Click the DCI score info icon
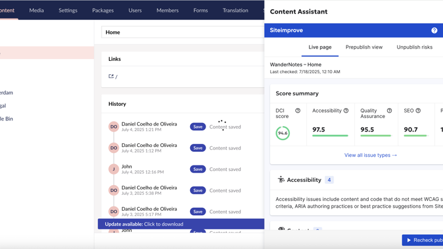Viewport: 443px width, 249px height. [298, 111]
